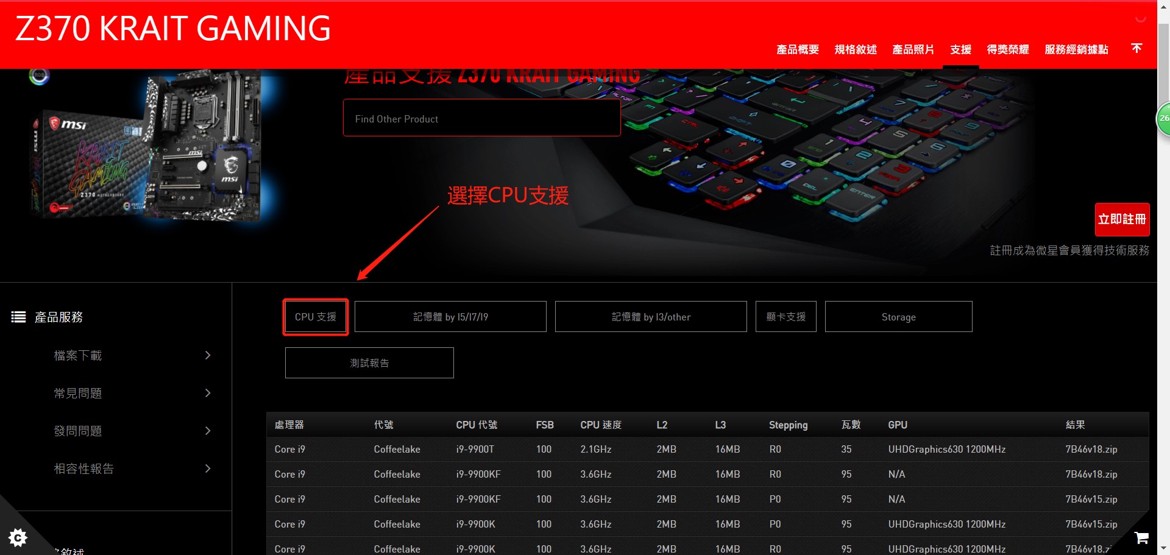The image size is (1170, 555).
Task: Expand the 發問問題 section arrow
Action: click(x=208, y=431)
